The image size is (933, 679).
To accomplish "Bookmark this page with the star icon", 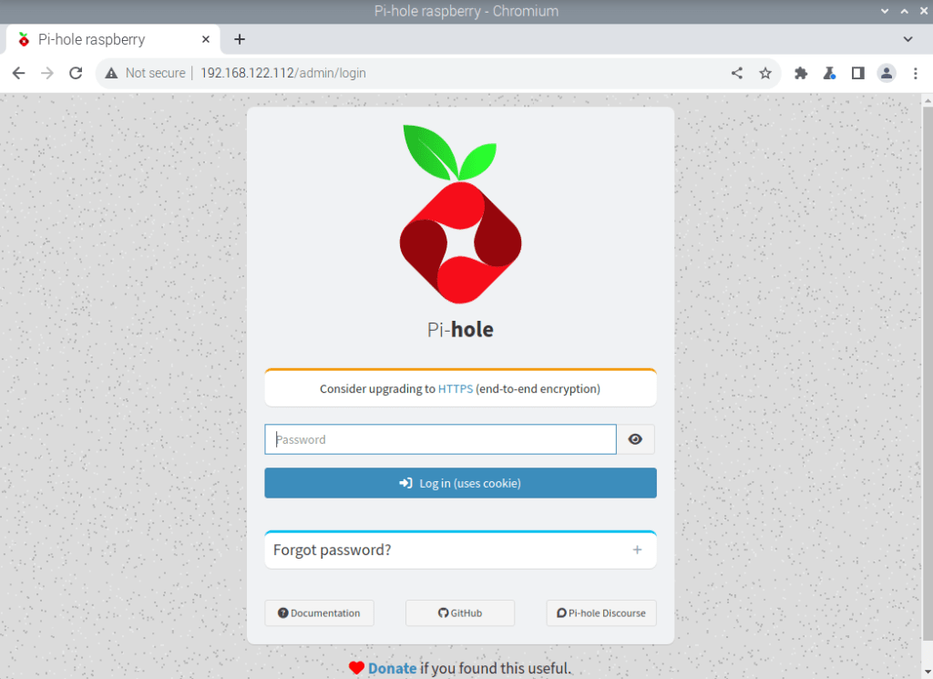I will pos(765,73).
